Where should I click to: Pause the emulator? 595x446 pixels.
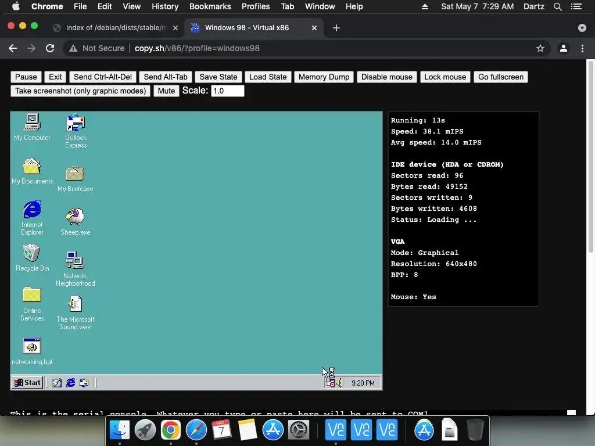tap(26, 77)
